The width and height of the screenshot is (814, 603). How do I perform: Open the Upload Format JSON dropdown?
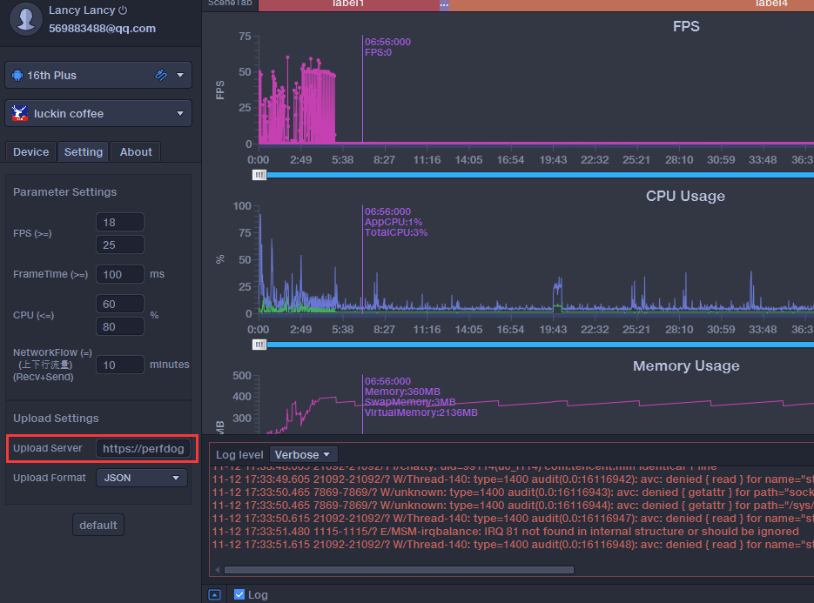pyautogui.click(x=141, y=478)
